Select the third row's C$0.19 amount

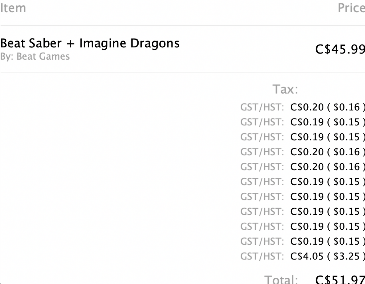pos(307,137)
